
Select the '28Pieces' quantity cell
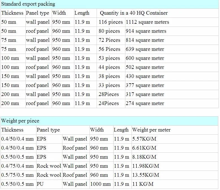(x=109, y=94)
